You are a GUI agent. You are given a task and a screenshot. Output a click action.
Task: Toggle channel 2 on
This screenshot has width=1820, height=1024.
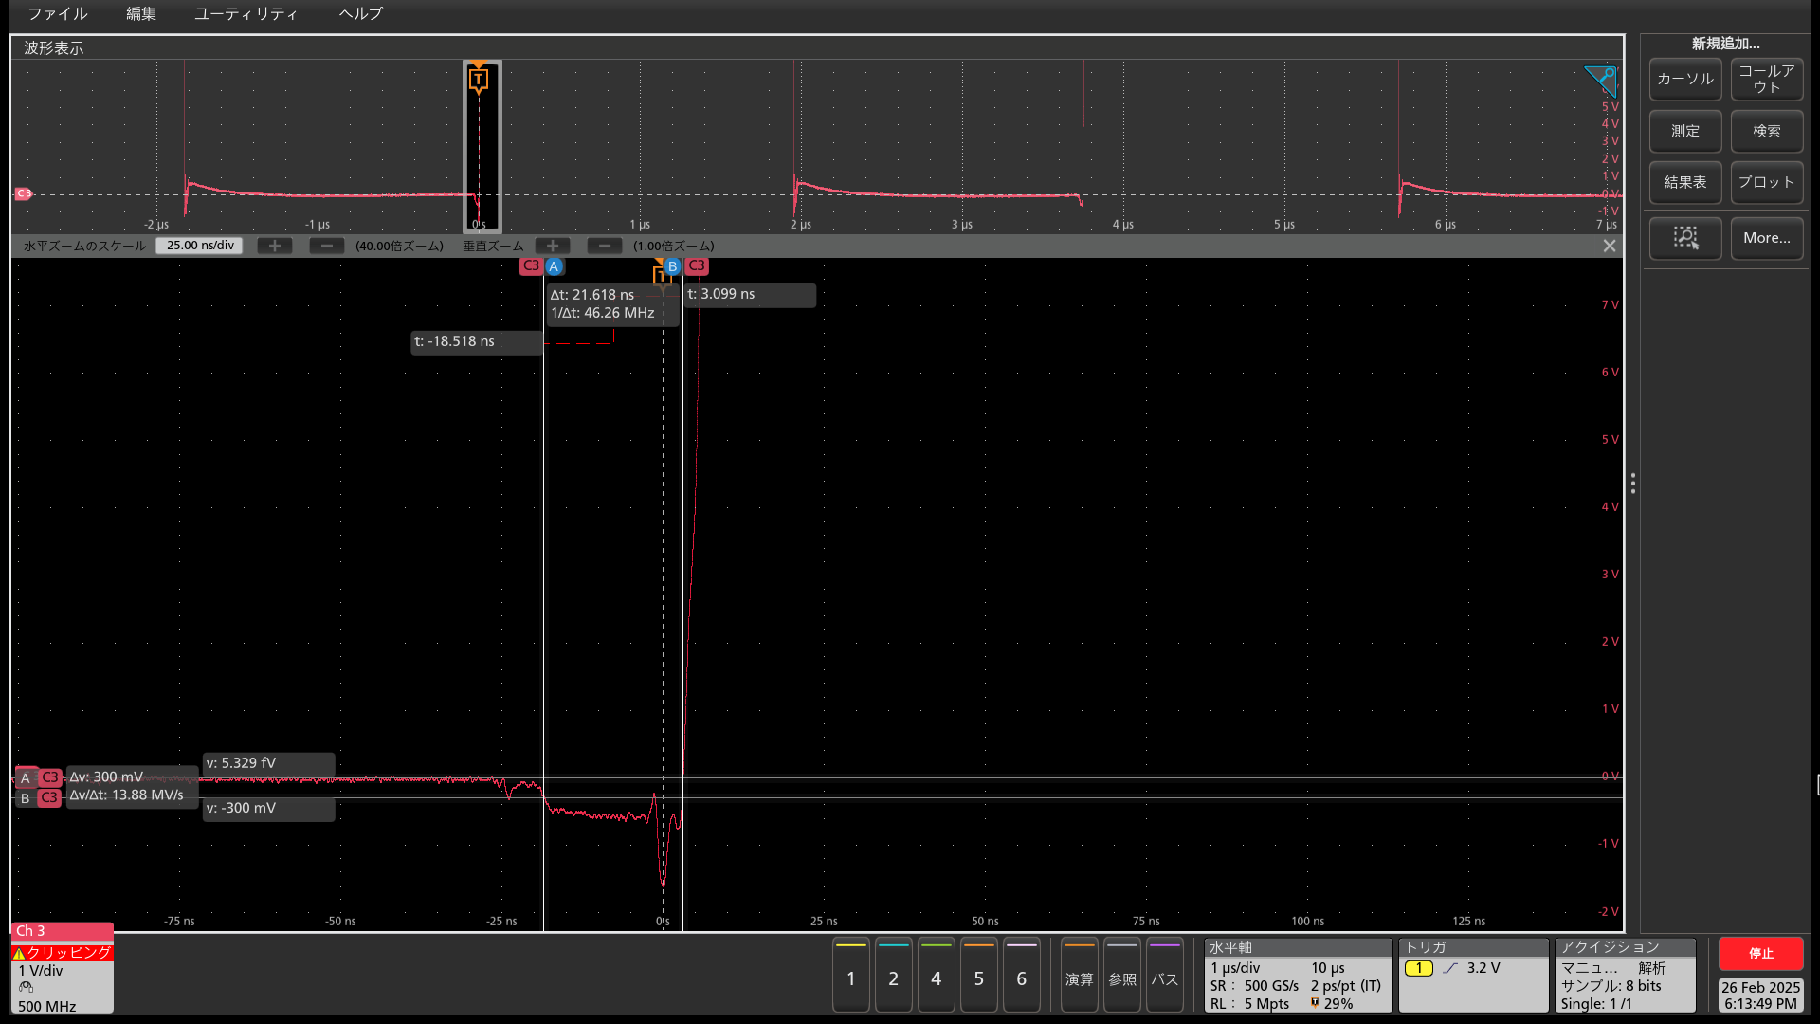tap(893, 977)
